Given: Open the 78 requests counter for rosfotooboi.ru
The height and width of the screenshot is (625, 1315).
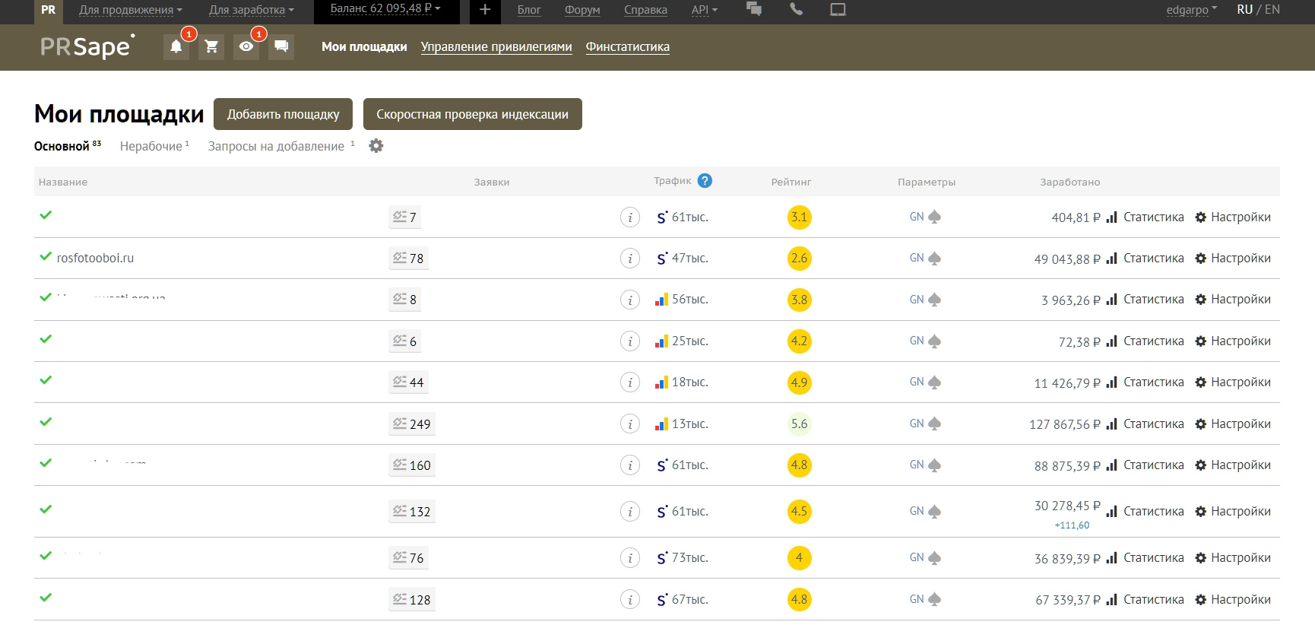Looking at the screenshot, I should (408, 259).
